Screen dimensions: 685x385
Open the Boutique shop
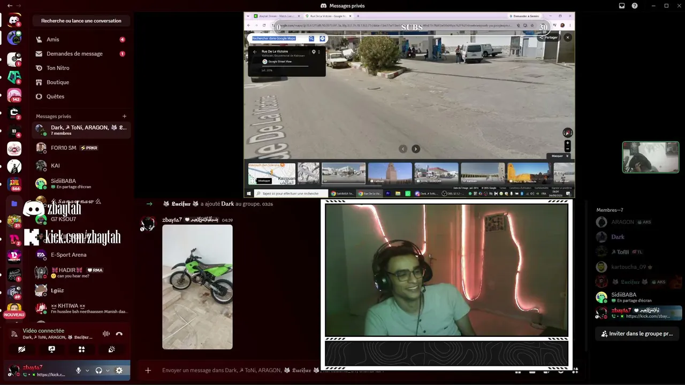point(81,82)
